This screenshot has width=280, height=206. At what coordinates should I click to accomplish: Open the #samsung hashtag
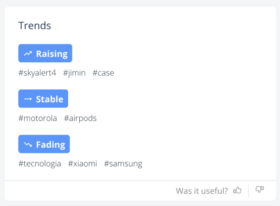tap(123, 163)
